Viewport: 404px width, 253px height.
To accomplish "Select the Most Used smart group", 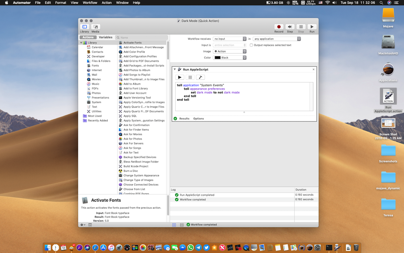I will tap(95, 116).
